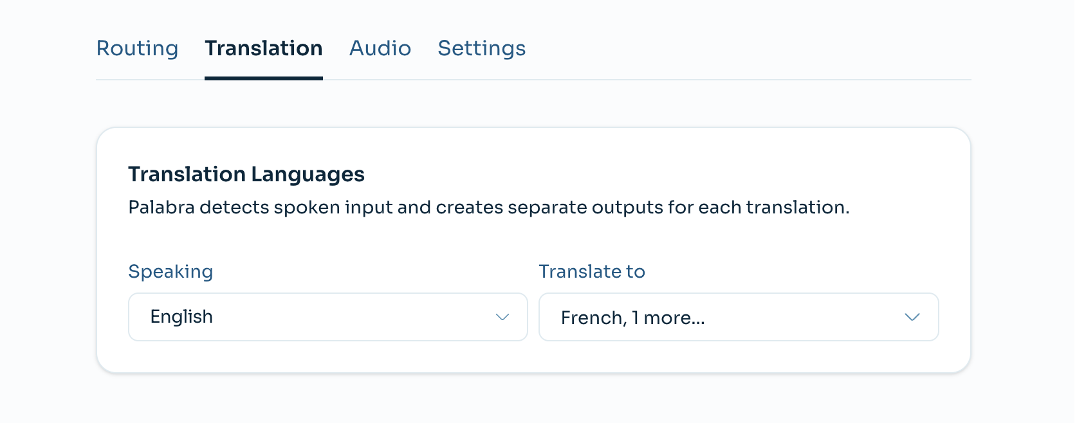
Task: Open the Settings tab
Action: point(481,48)
